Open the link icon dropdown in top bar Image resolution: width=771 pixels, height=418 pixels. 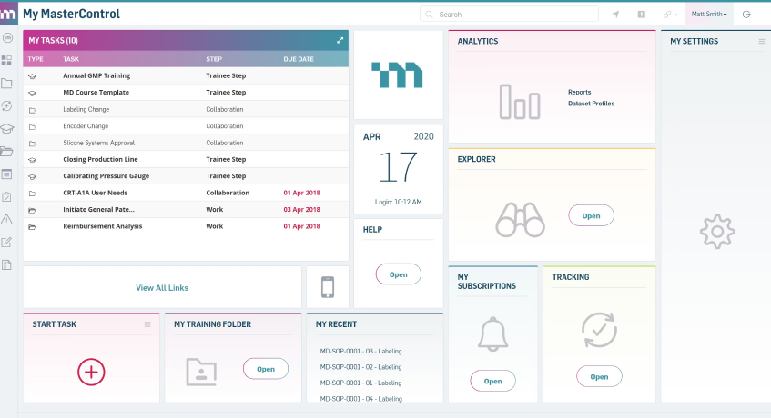[x=670, y=15]
